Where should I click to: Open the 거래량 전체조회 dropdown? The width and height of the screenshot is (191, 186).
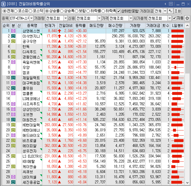click(x=66, y=18)
